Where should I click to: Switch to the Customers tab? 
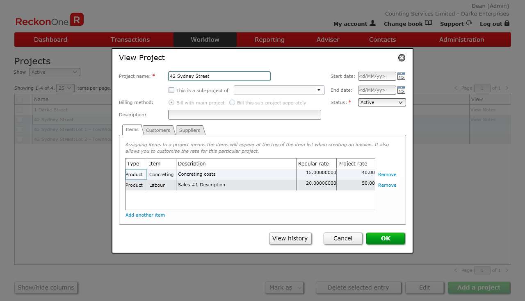(x=158, y=130)
